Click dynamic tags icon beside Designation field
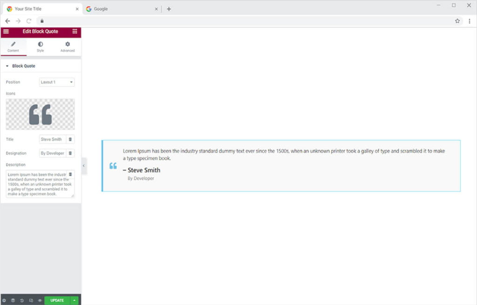The height and width of the screenshot is (305, 477). (x=70, y=153)
